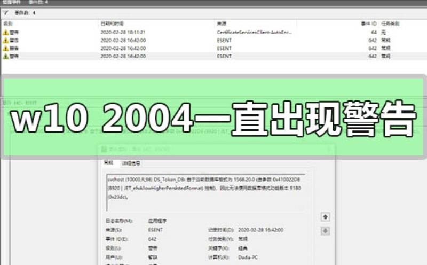Sort events by the 日期和时间 column header
The width and height of the screenshot is (427, 265).
click(x=112, y=24)
